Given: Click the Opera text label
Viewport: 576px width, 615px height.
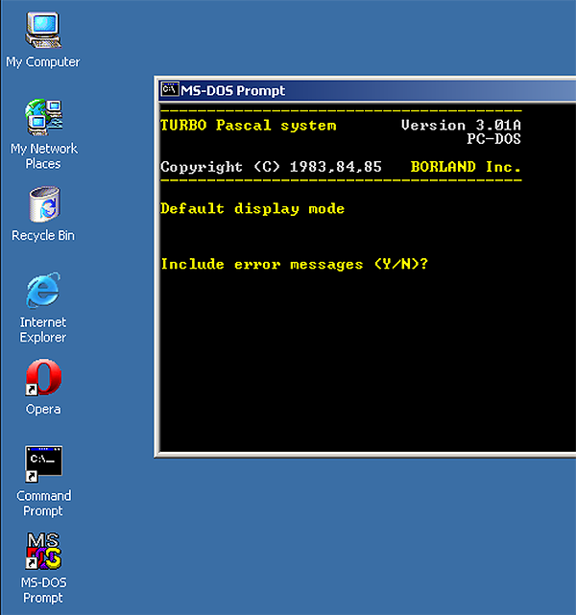Looking at the screenshot, I should 43,409.
